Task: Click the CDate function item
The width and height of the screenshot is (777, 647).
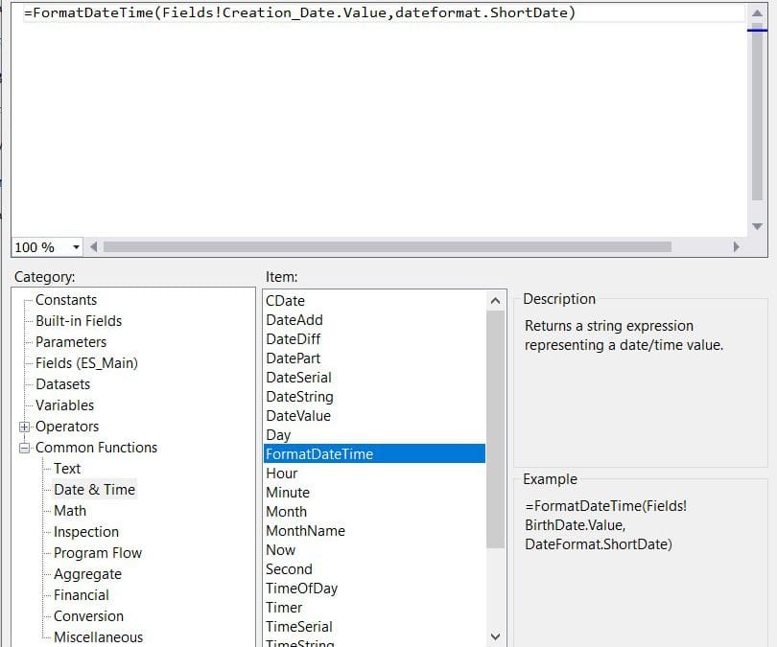Action: 285,301
